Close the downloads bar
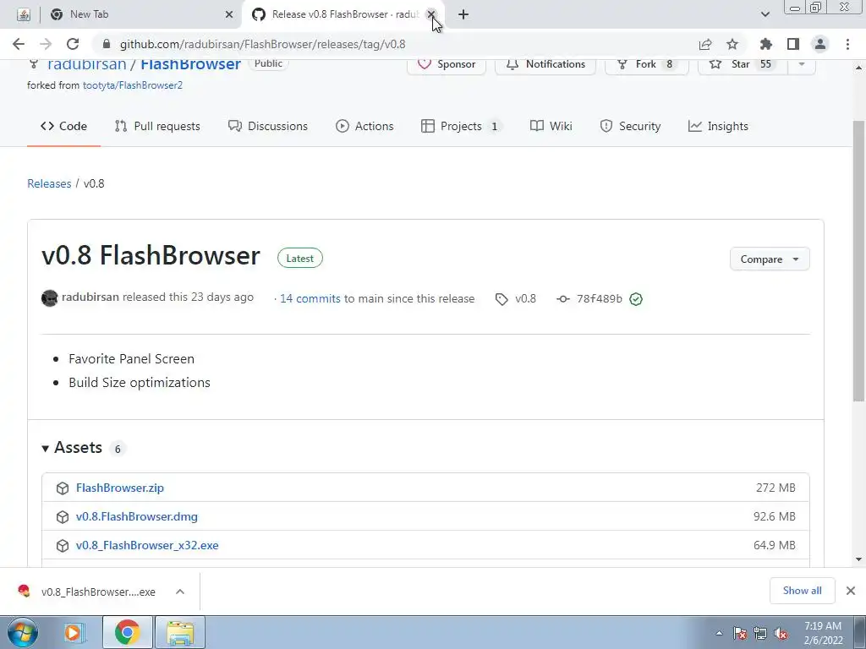866x649 pixels. point(851,591)
